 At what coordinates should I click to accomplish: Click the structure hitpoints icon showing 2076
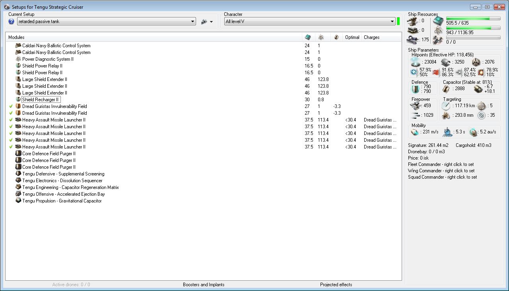[476, 62]
